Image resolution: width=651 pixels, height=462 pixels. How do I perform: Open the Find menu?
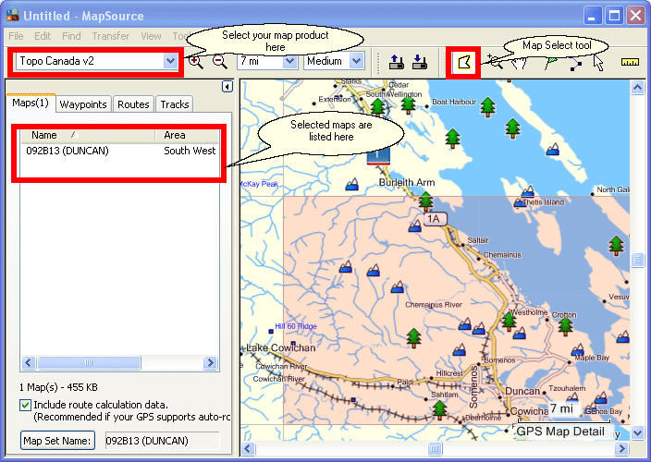click(x=71, y=36)
